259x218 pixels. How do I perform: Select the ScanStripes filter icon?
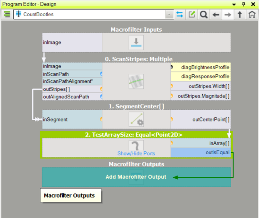click(x=136, y=81)
